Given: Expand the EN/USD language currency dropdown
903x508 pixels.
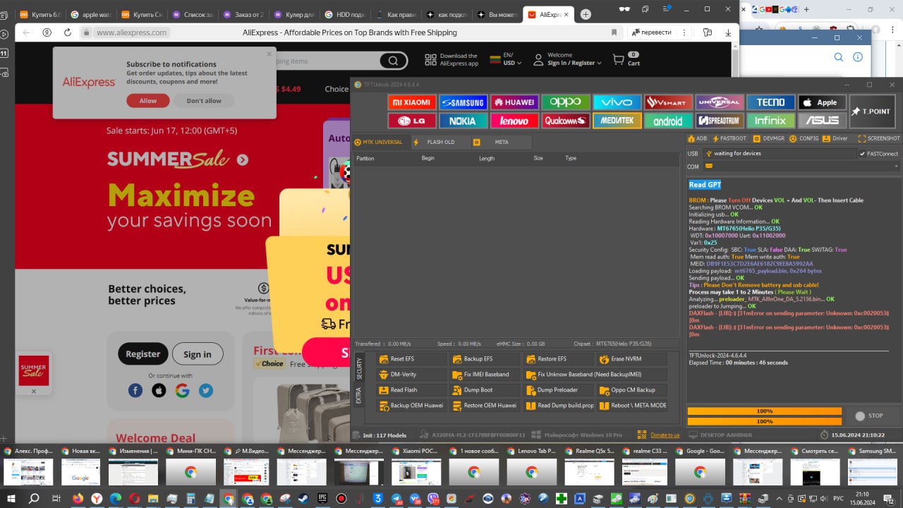Looking at the screenshot, I should click(506, 59).
